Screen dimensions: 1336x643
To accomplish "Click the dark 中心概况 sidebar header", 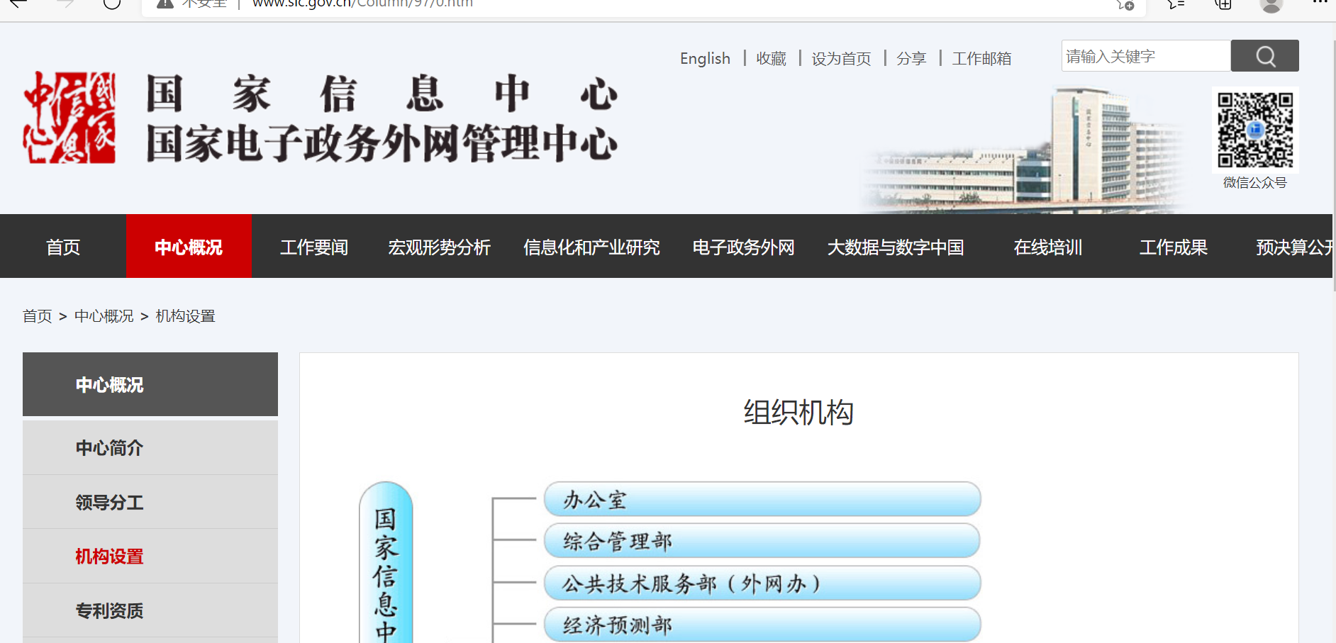I will click(x=150, y=384).
